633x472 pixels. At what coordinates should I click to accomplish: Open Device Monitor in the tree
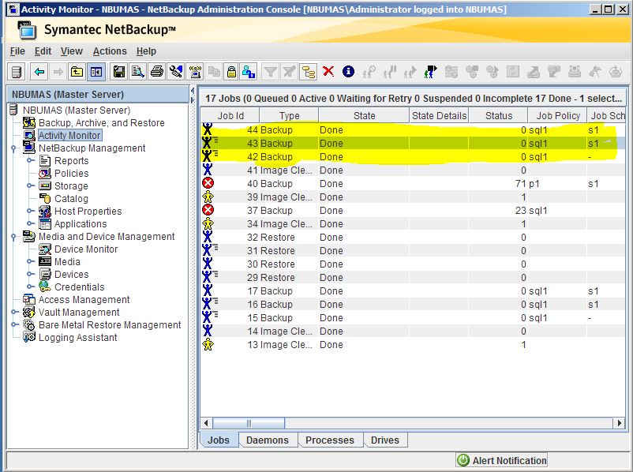point(86,249)
